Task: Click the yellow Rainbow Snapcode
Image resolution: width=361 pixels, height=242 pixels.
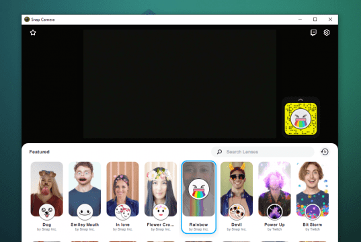Action: [x=300, y=119]
